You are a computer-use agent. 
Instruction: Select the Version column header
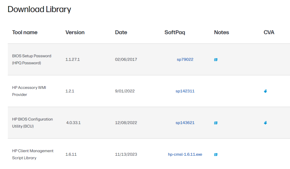coord(75,32)
